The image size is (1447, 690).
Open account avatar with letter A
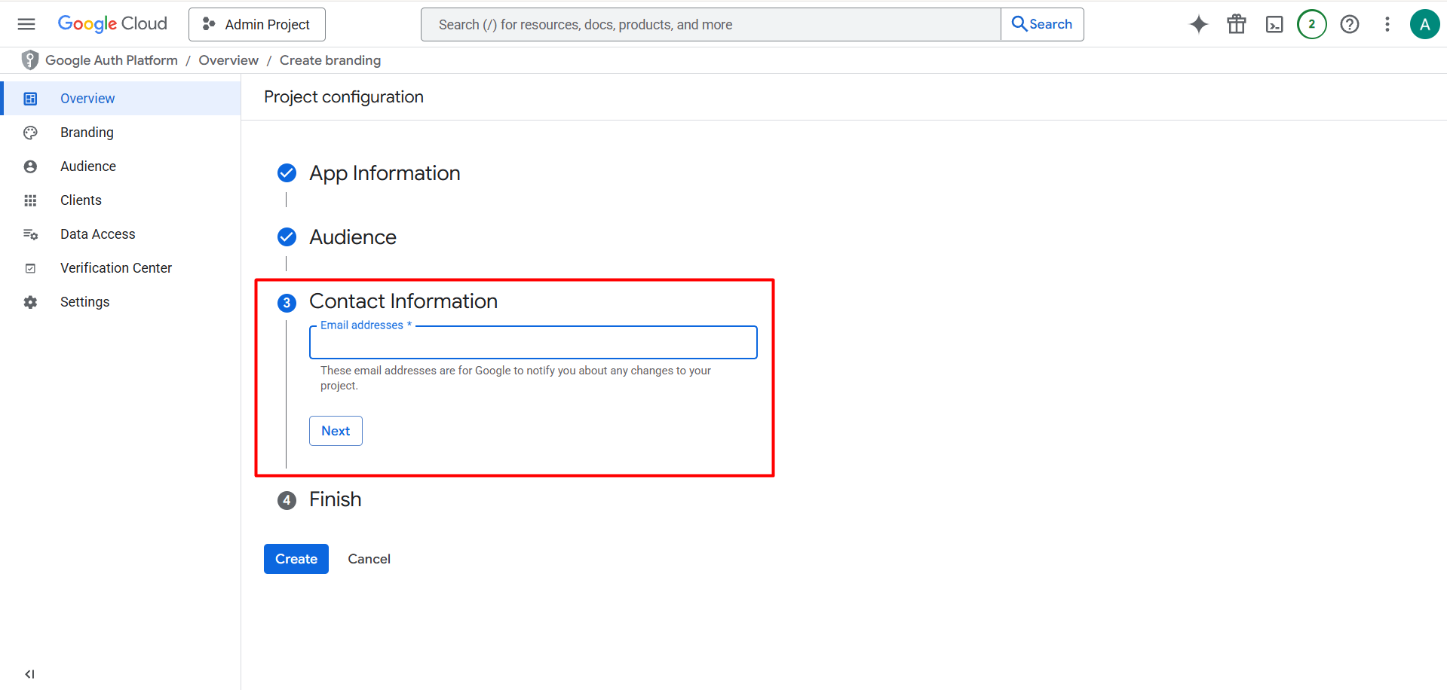[x=1425, y=24]
